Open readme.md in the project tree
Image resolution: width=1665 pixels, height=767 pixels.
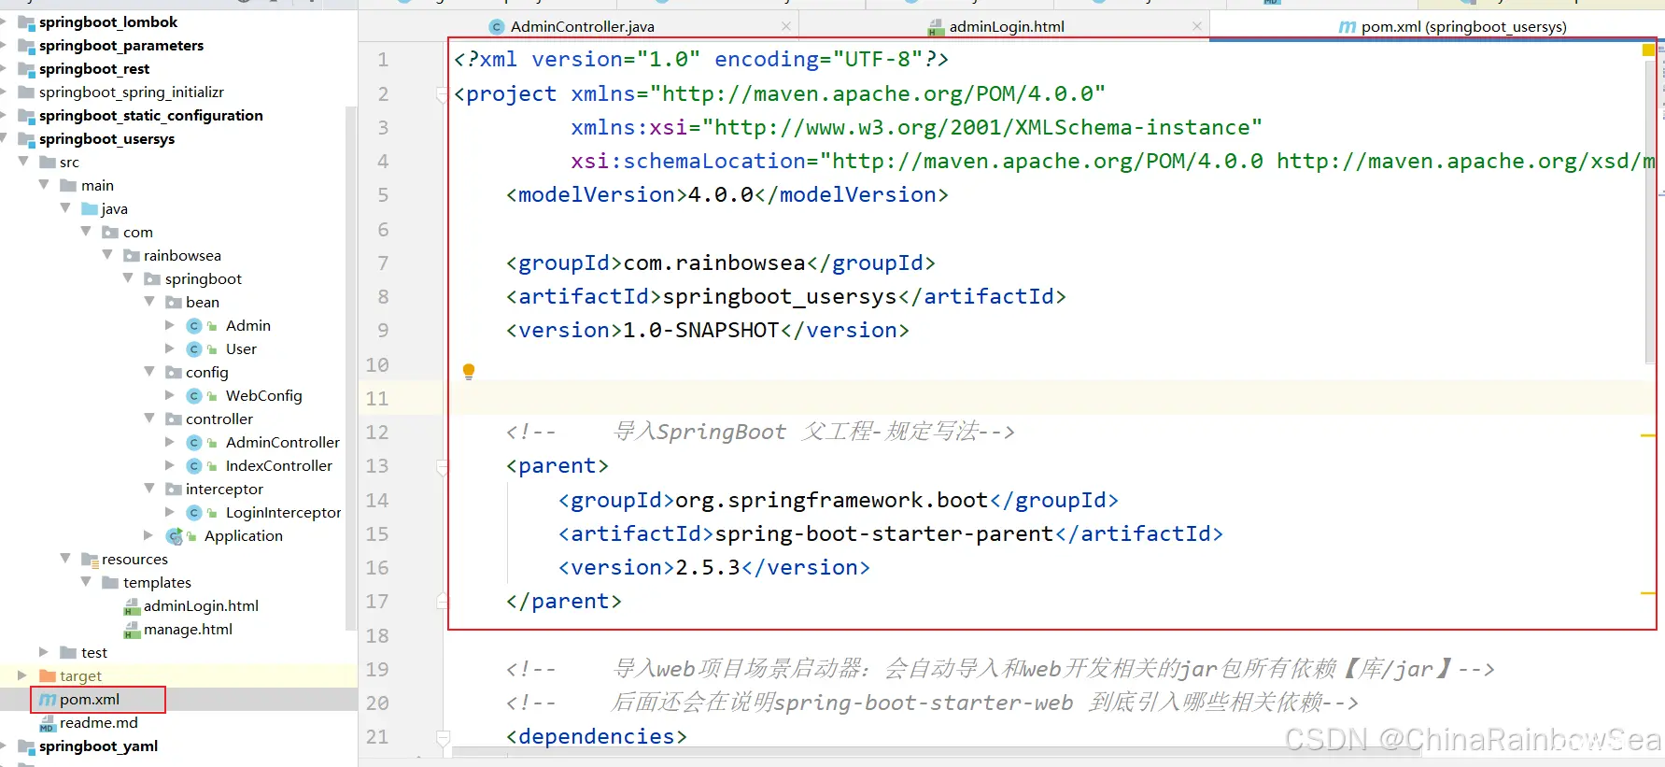[98, 722]
